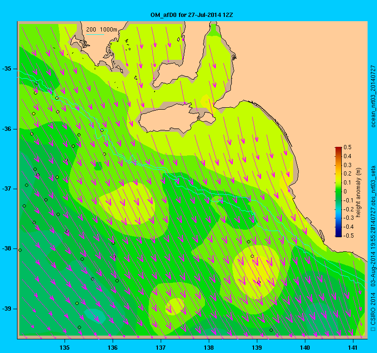The height and width of the screenshot is (353, 377).
Task: Select the 0.5 colorbar tick label
Action: (x=347, y=147)
